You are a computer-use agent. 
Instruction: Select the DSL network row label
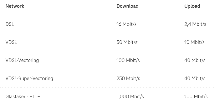tap(10, 24)
